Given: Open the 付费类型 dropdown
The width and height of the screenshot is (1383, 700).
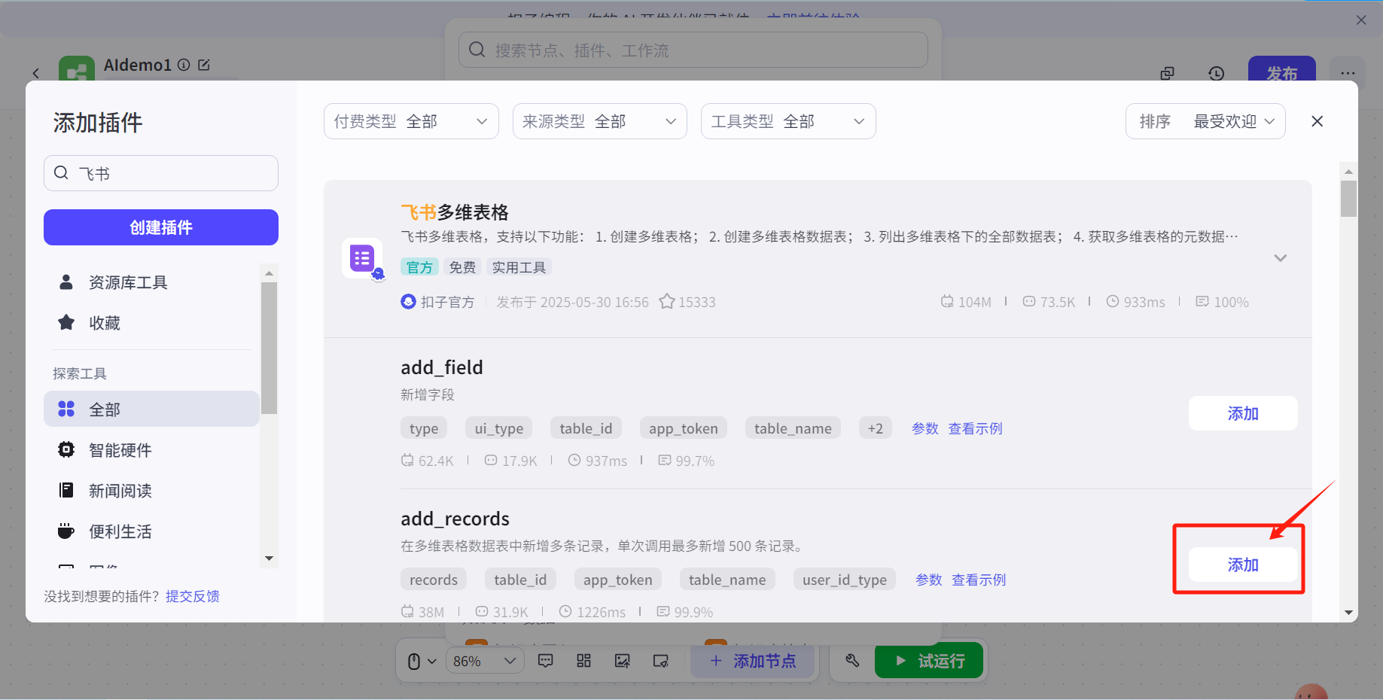Looking at the screenshot, I should pos(411,121).
